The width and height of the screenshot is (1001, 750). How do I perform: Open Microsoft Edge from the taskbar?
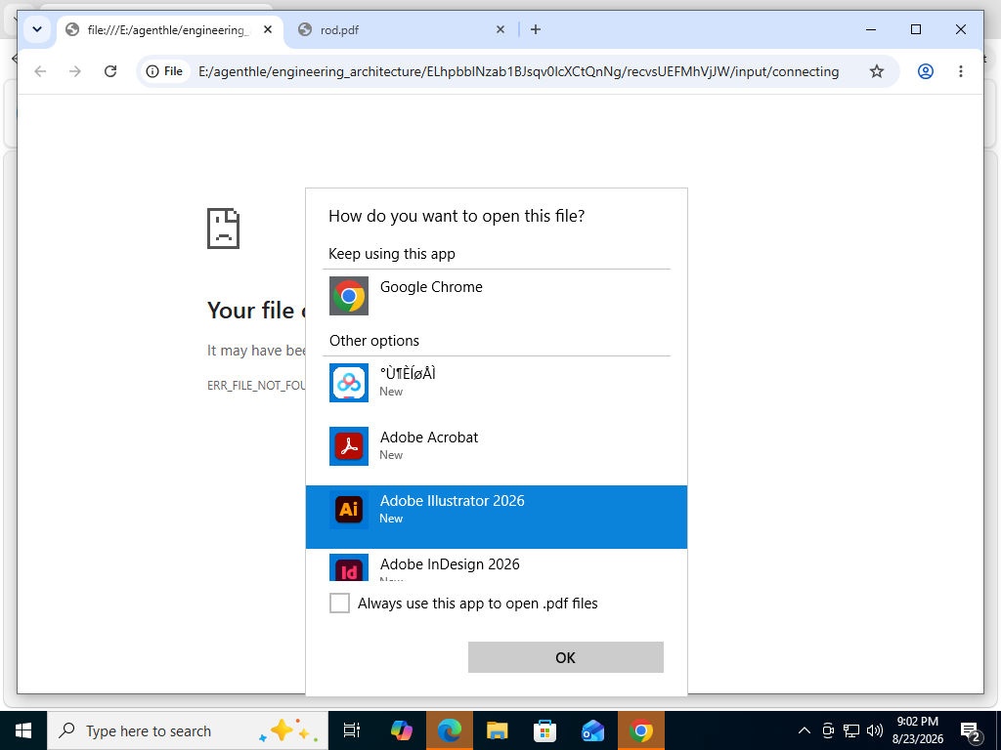point(450,730)
